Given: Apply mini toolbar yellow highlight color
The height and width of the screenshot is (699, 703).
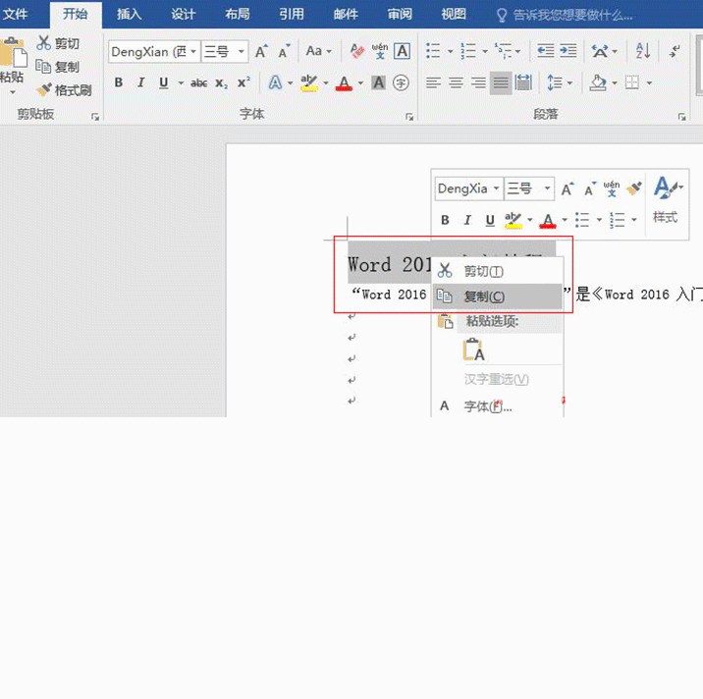Looking at the screenshot, I should pyautogui.click(x=514, y=220).
